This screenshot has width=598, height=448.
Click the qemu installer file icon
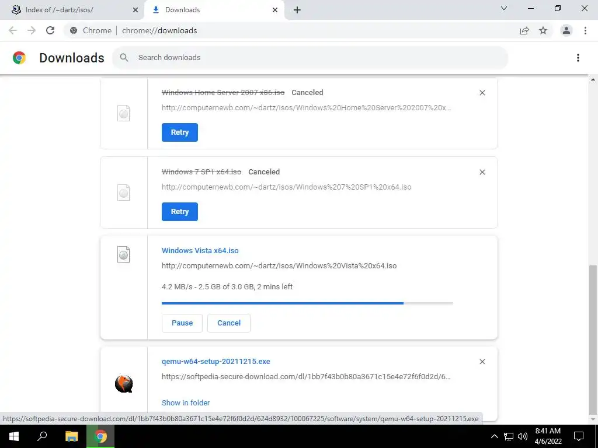pos(124,384)
